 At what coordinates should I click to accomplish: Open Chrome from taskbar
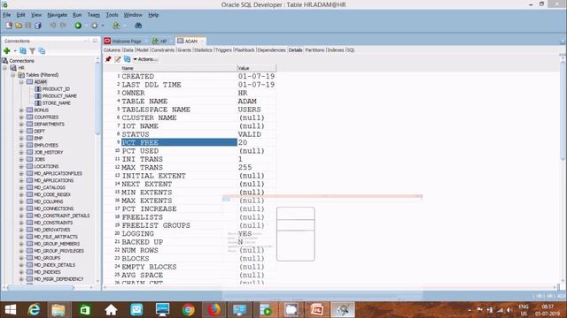pos(188,310)
